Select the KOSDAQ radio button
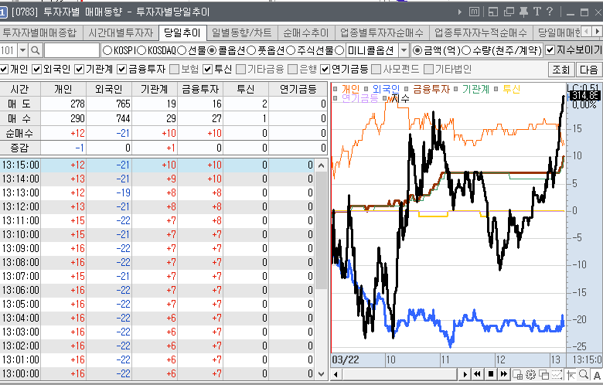Screen dimensions: 603x385 tap(141, 50)
